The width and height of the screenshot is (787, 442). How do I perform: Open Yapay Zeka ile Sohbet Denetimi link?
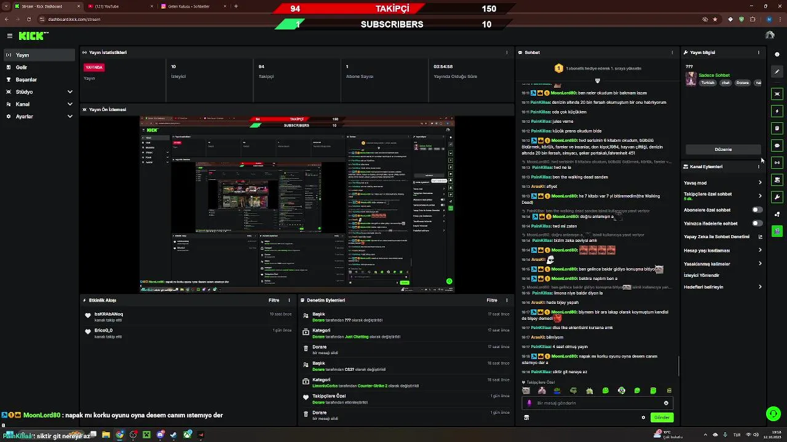[x=723, y=237]
